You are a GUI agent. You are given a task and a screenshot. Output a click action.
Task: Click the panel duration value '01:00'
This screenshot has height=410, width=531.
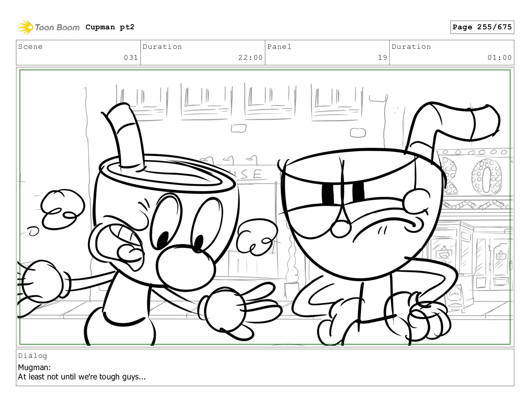(499, 58)
